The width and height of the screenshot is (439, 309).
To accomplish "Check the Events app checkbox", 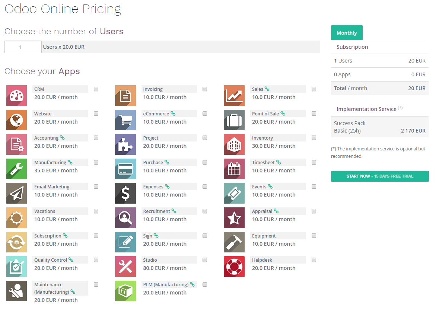I will (314, 187).
